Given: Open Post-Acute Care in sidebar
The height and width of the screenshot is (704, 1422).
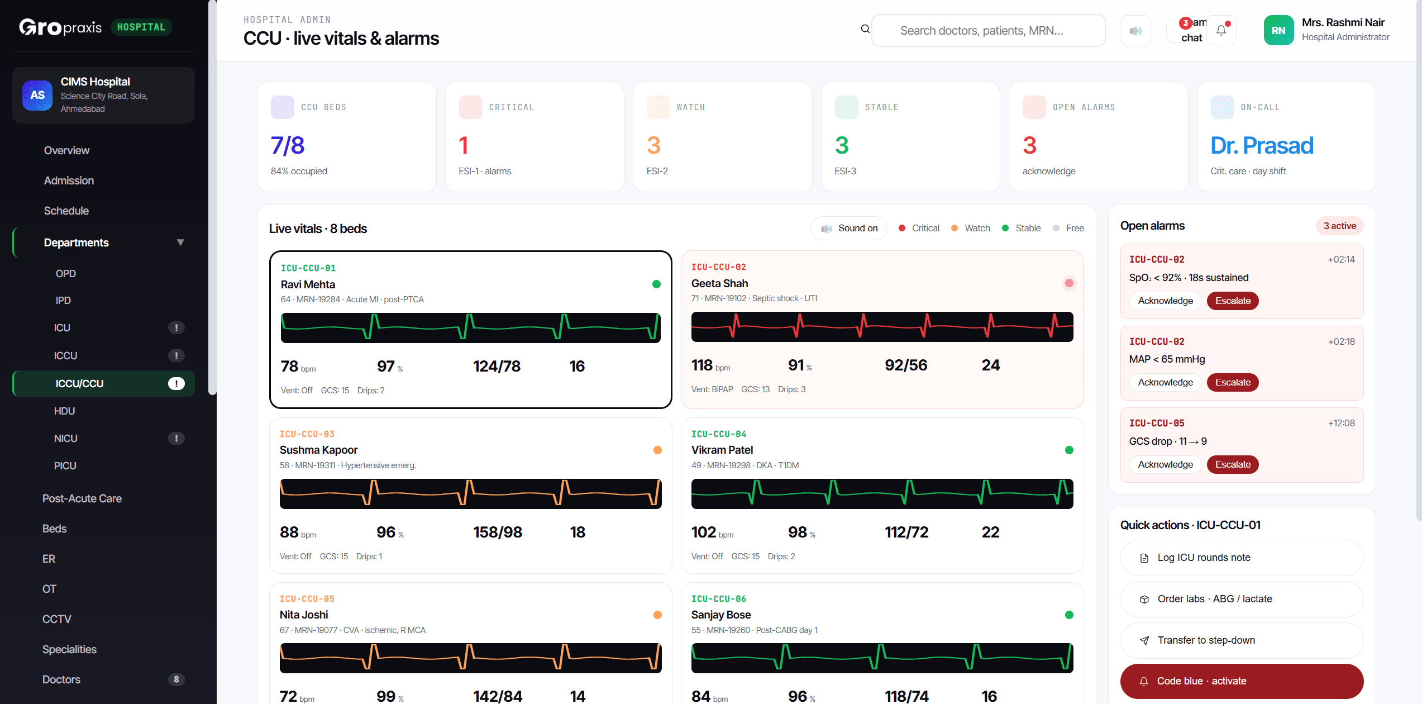Looking at the screenshot, I should (x=104, y=498).
